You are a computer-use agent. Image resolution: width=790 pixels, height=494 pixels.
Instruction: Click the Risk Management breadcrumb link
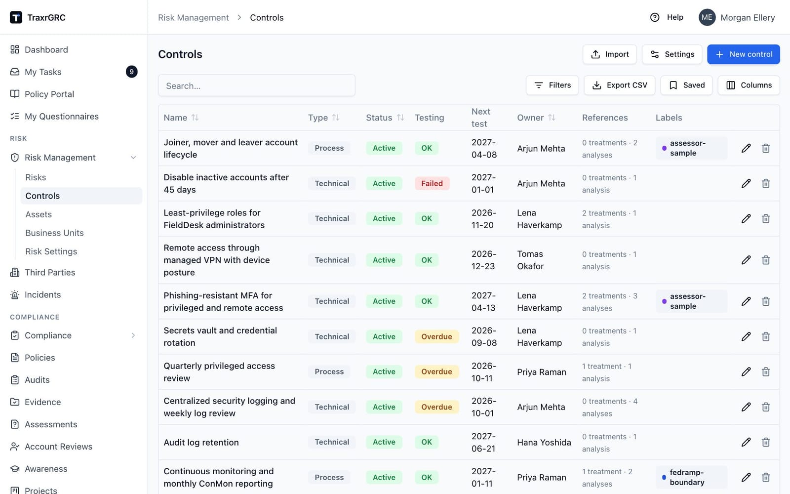(194, 18)
